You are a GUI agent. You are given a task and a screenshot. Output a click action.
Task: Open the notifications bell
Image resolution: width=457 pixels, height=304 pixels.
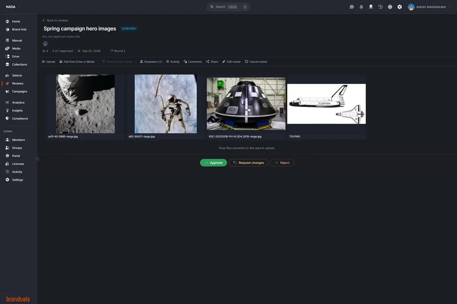361,7
